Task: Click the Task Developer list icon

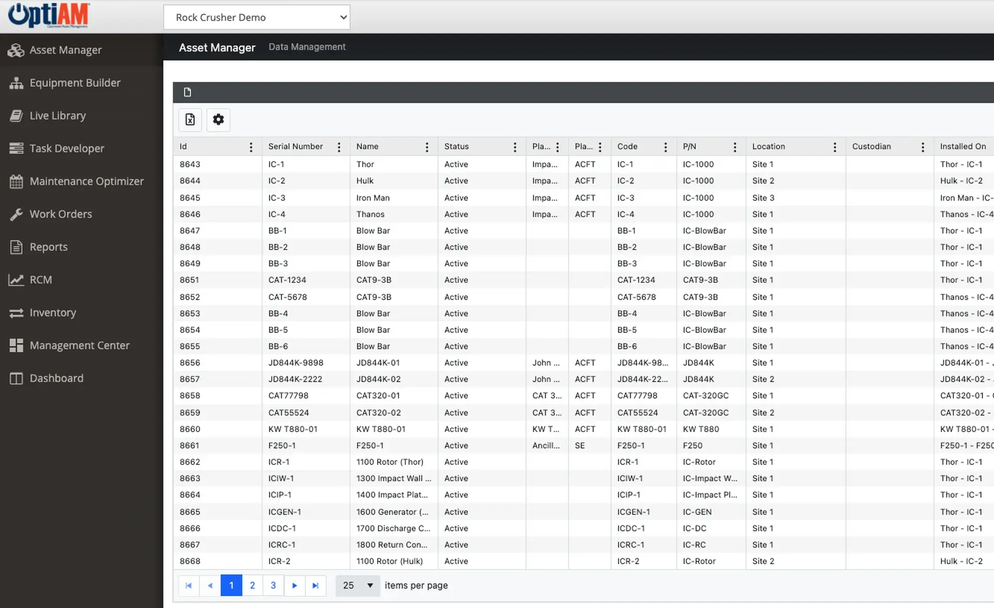Action: click(x=16, y=149)
